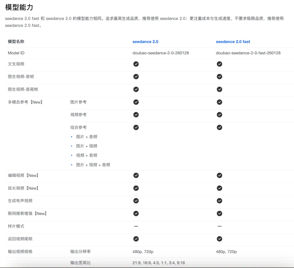
Task: Click 编辑视频 checkmark in seedance 2.0 fast column
Action: (219, 175)
